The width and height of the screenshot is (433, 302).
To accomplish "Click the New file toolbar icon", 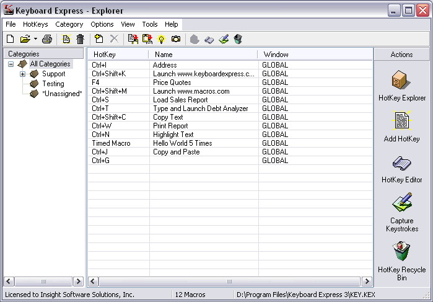I will point(10,39).
